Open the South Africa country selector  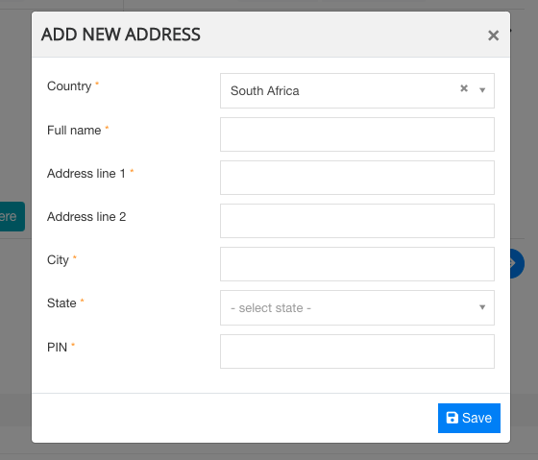[x=356, y=90]
